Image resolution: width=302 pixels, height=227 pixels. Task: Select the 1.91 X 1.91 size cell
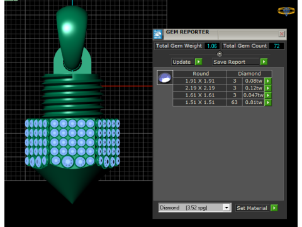tap(200, 81)
